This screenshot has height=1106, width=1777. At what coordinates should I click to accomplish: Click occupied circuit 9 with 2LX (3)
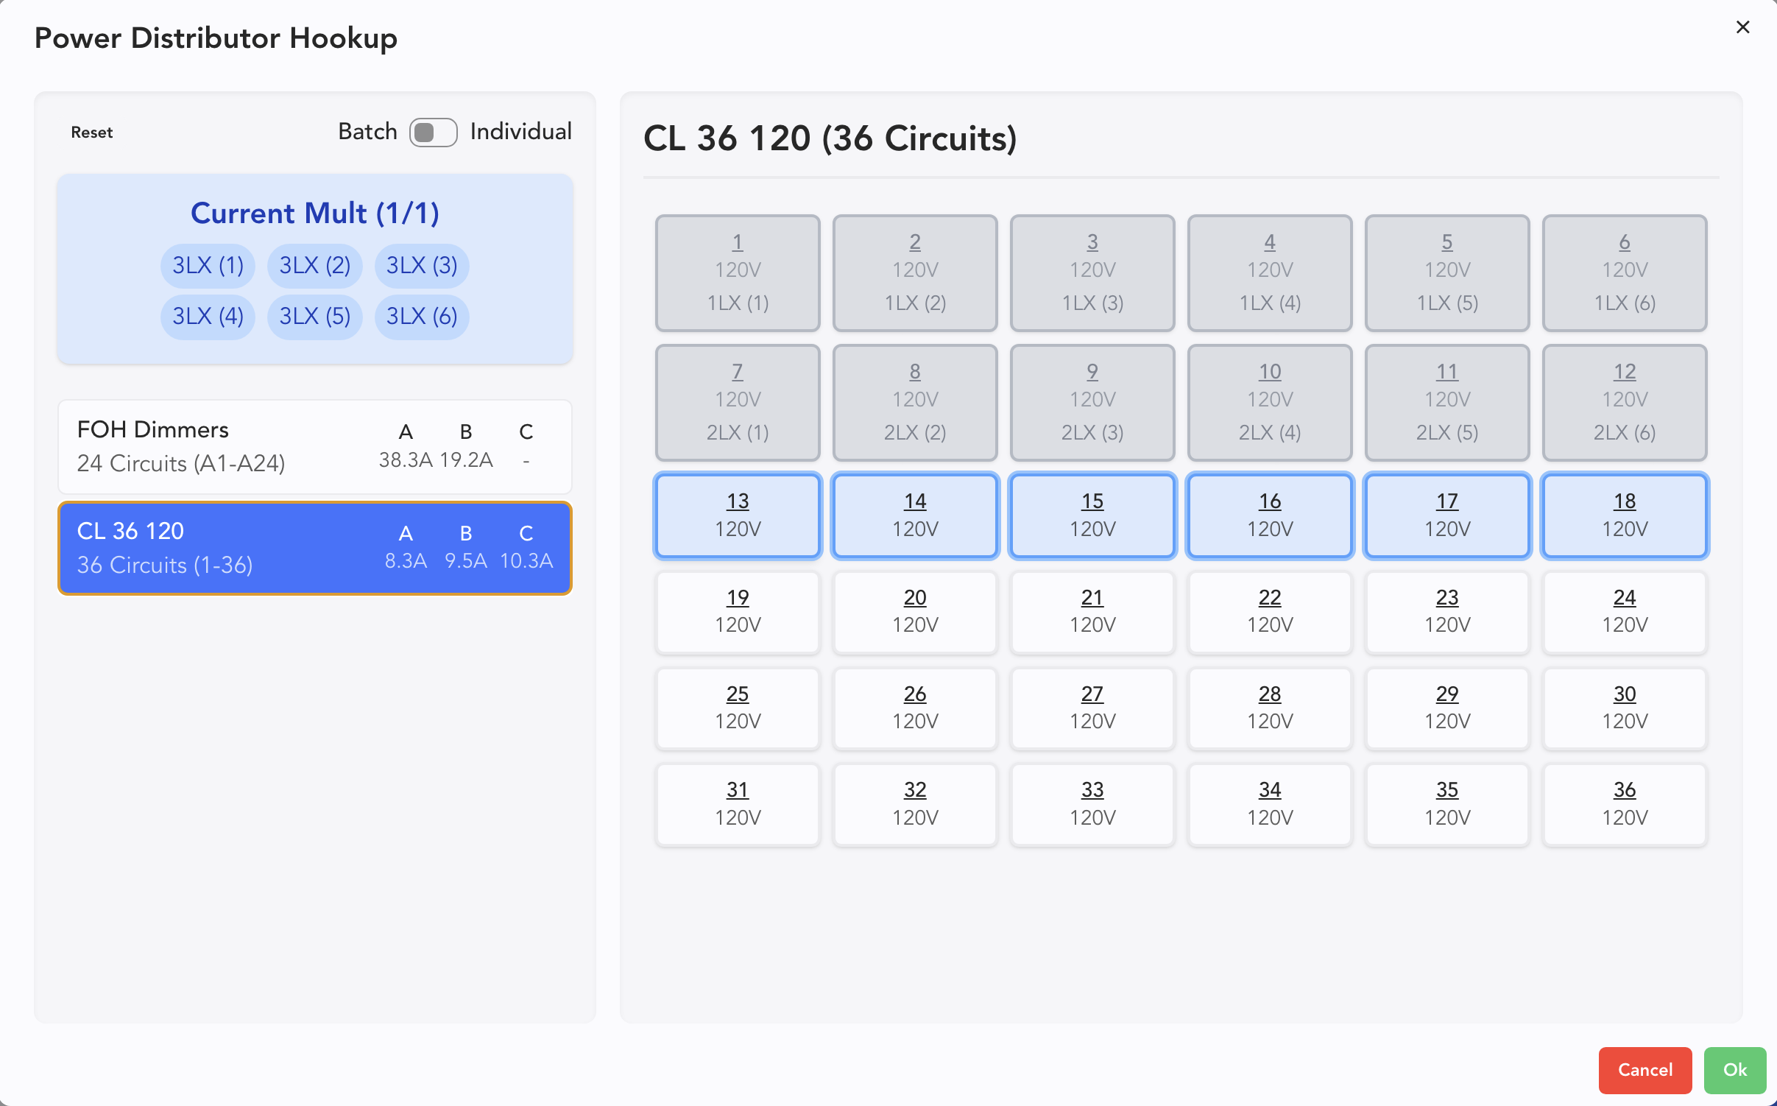click(x=1092, y=402)
